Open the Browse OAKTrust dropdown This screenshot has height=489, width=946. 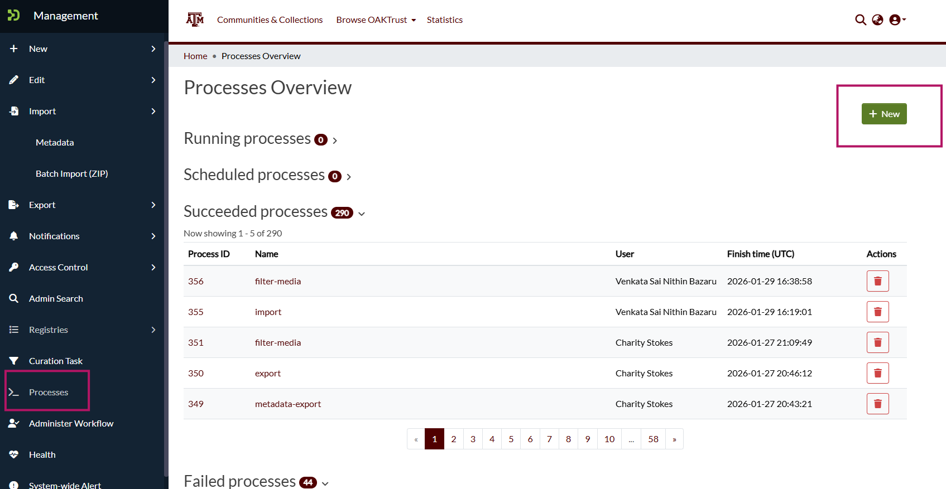(376, 20)
